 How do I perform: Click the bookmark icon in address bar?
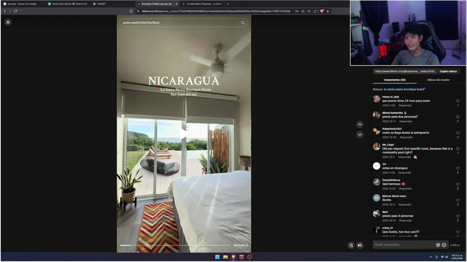[x=131, y=11]
